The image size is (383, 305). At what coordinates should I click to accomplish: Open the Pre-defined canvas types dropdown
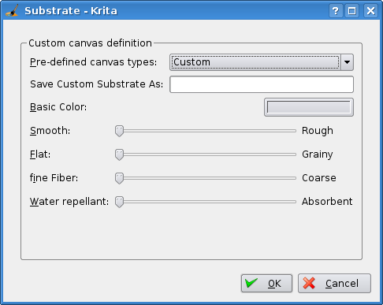click(x=262, y=62)
